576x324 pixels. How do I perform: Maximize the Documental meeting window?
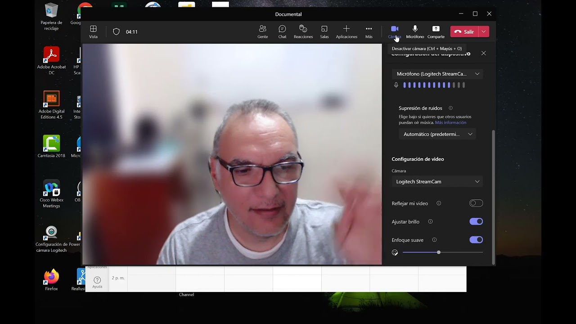tap(475, 14)
